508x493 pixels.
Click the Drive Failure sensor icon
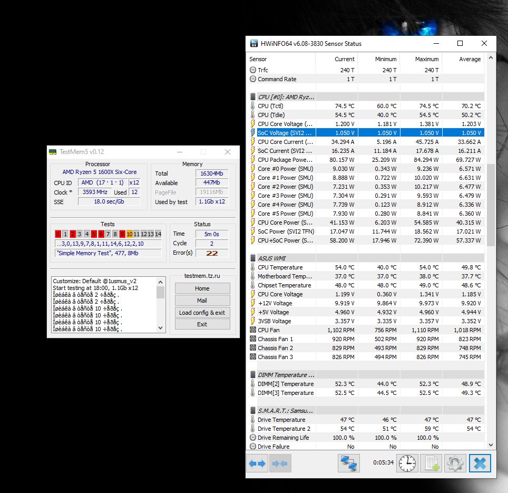(x=253, y=446)
